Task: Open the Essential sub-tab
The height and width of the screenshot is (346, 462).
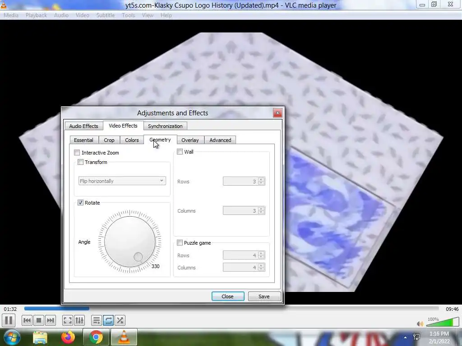Action: pos(83,140)
